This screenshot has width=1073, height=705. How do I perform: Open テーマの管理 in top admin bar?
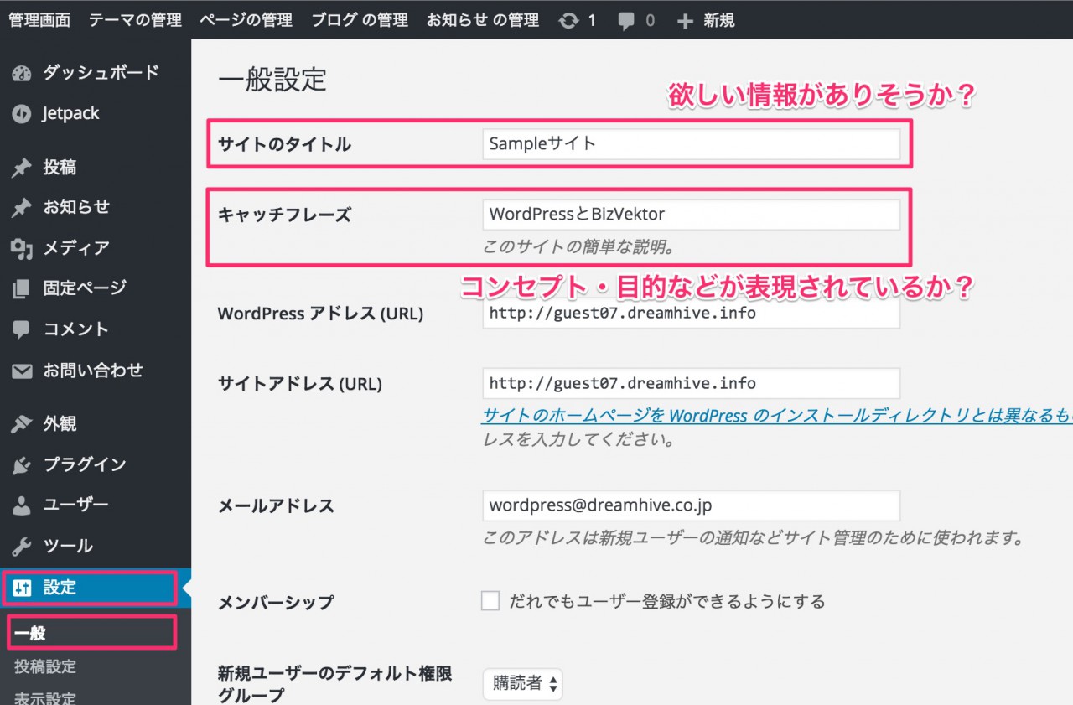(135, 21)
